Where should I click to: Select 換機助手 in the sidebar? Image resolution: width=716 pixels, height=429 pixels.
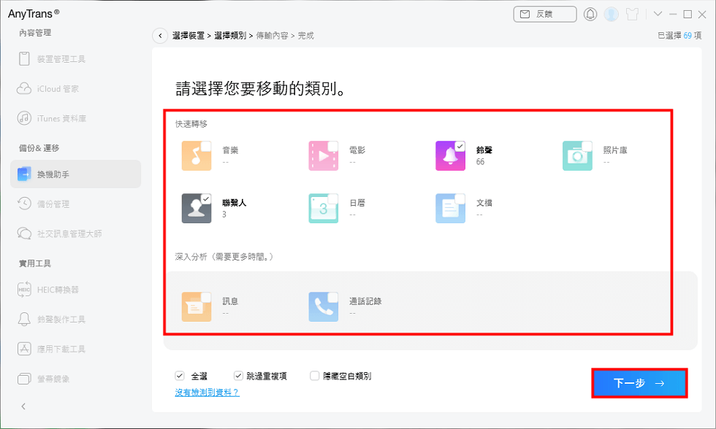[x=75, y=174]
